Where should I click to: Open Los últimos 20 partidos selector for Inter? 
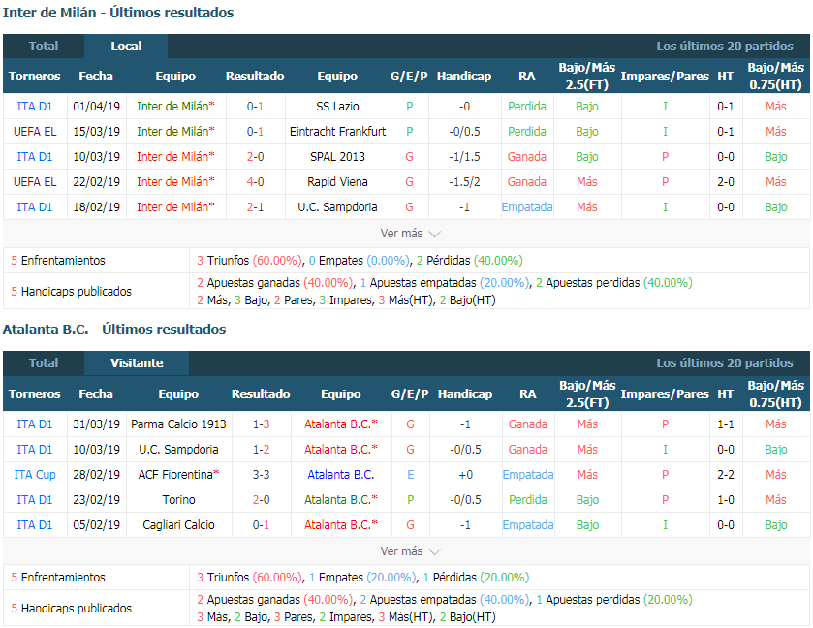click(725, 47)
